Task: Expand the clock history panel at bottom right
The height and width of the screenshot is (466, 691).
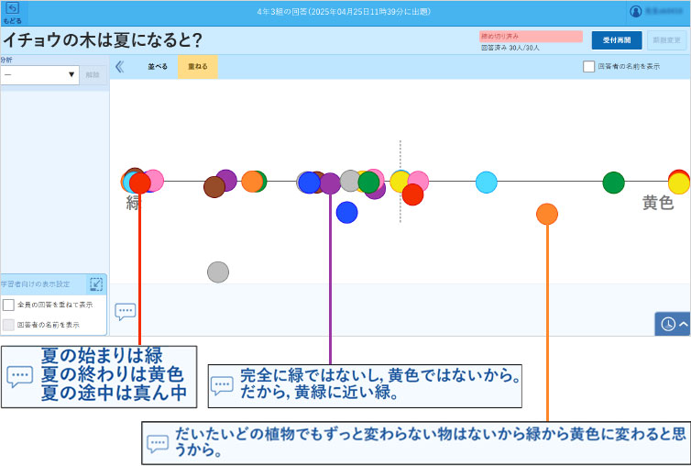Action: coord(673,324)
